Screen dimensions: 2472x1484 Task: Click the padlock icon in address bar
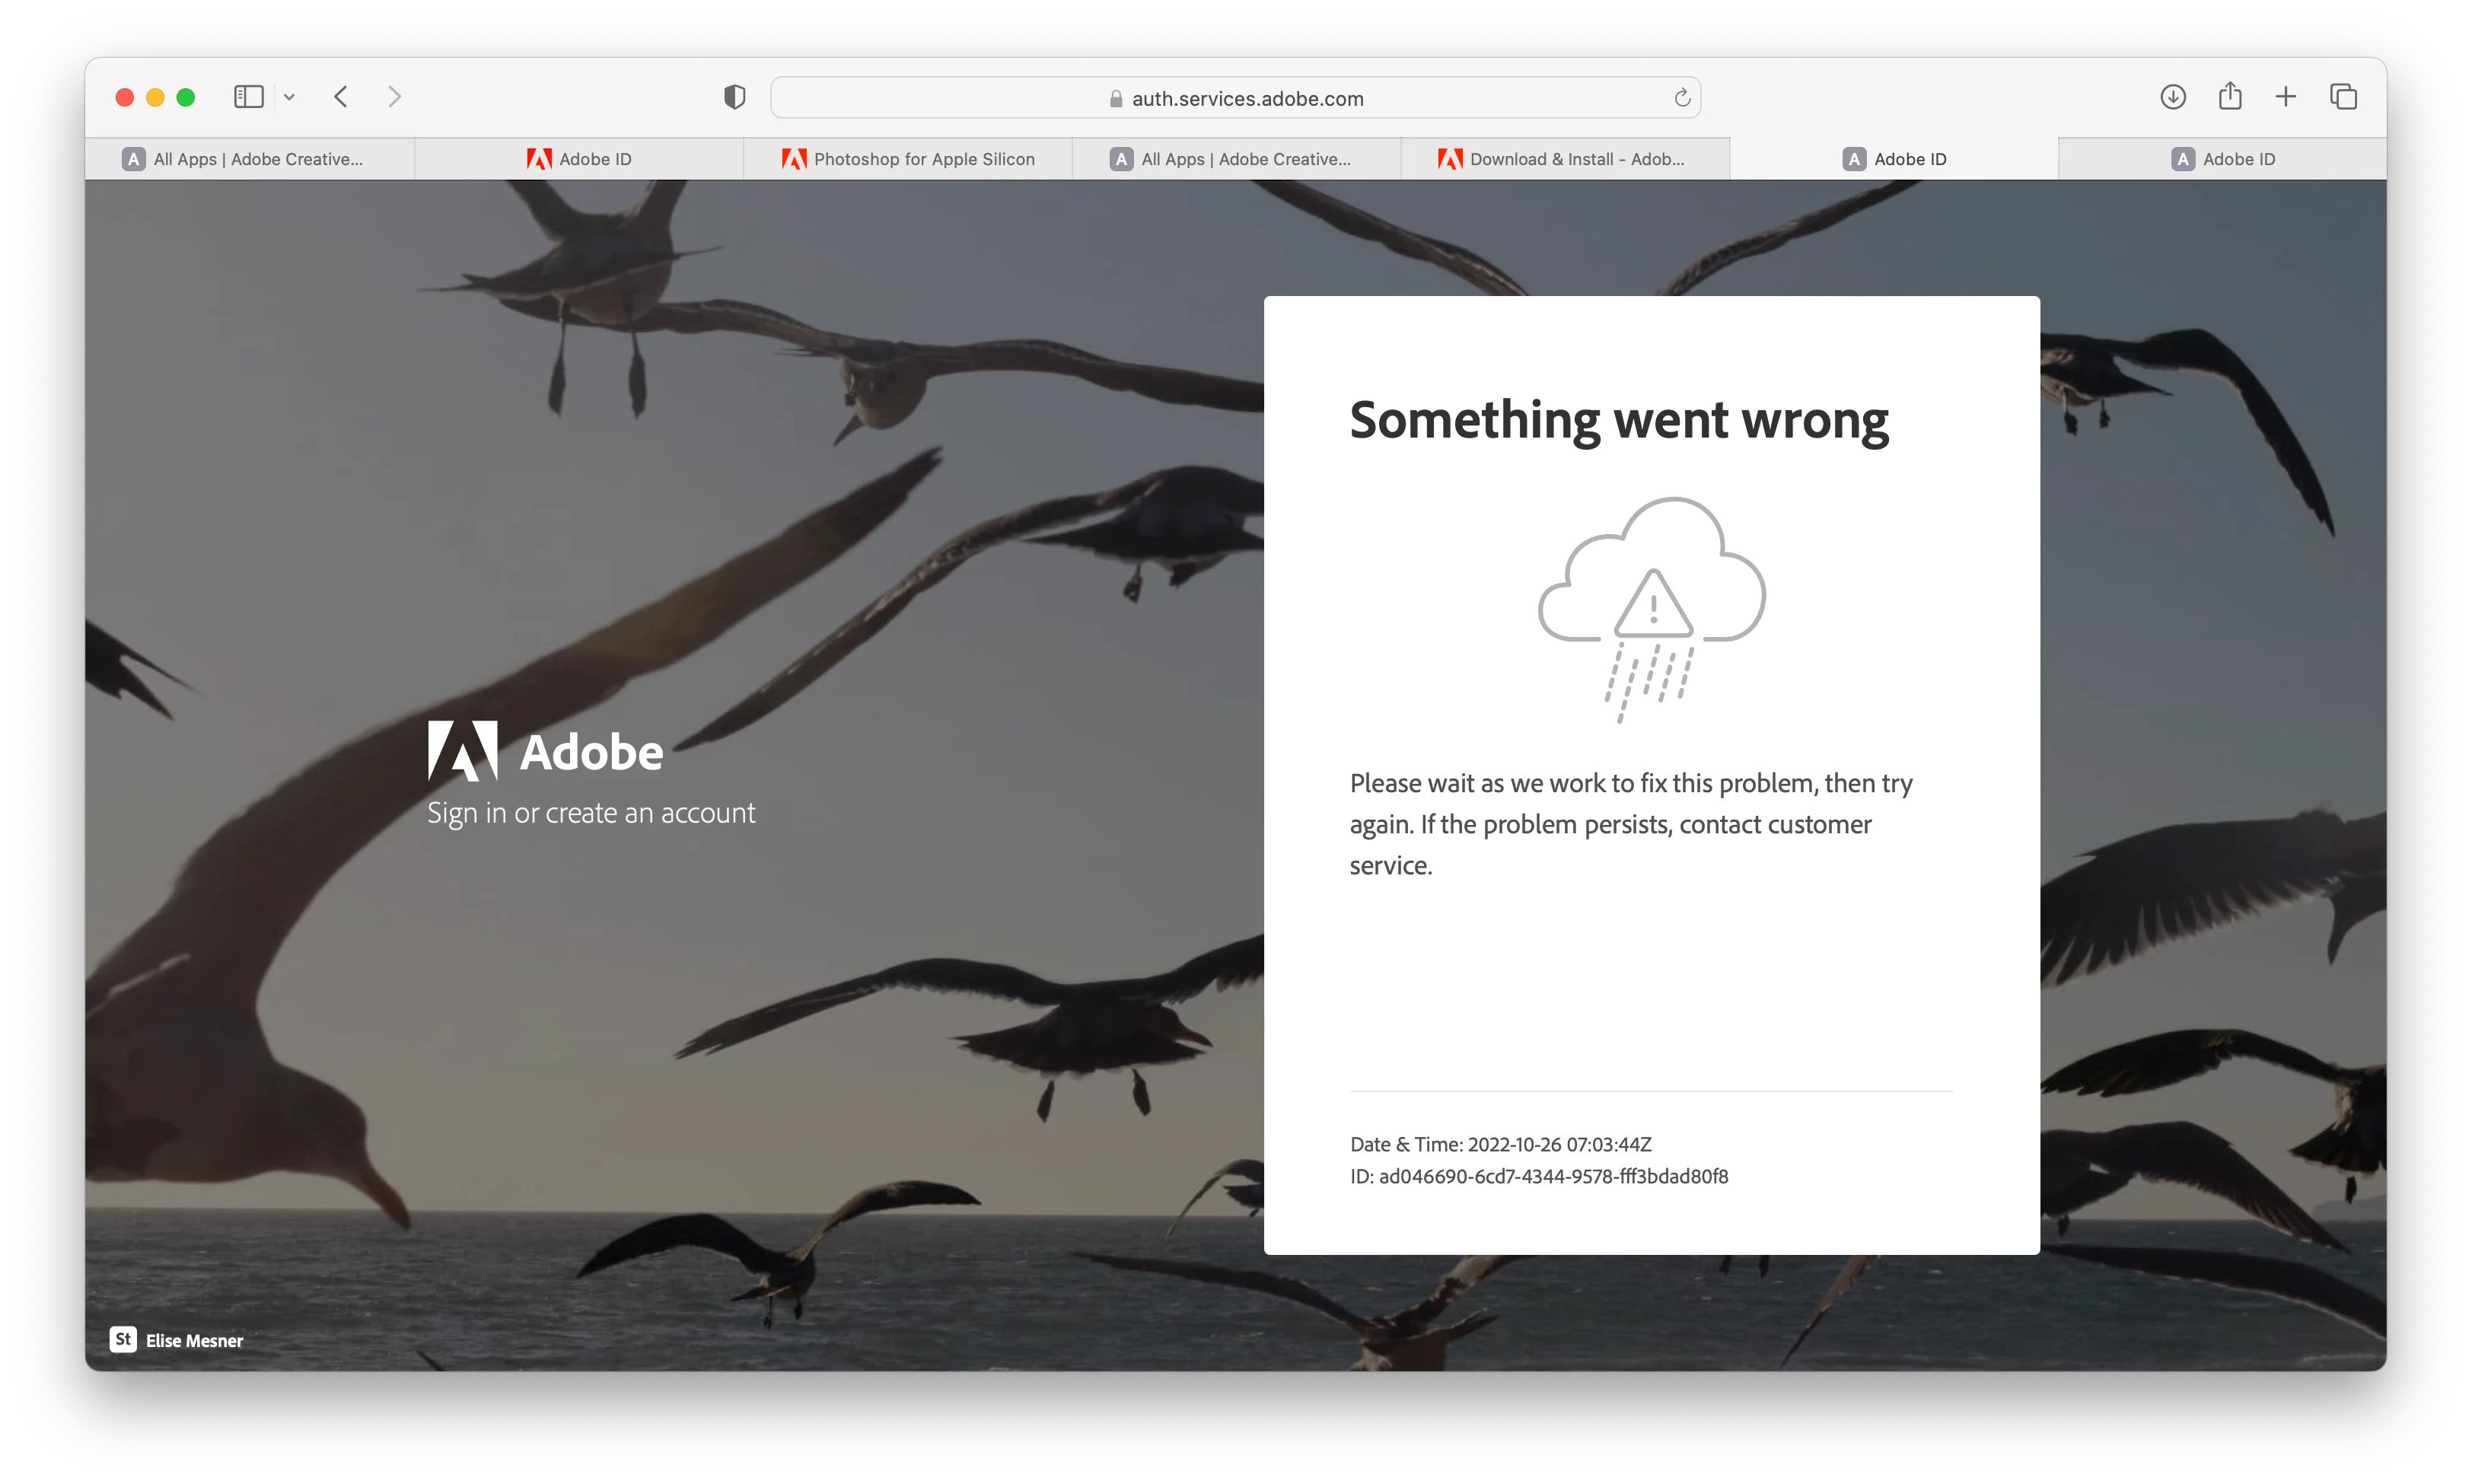point(1116,99)
